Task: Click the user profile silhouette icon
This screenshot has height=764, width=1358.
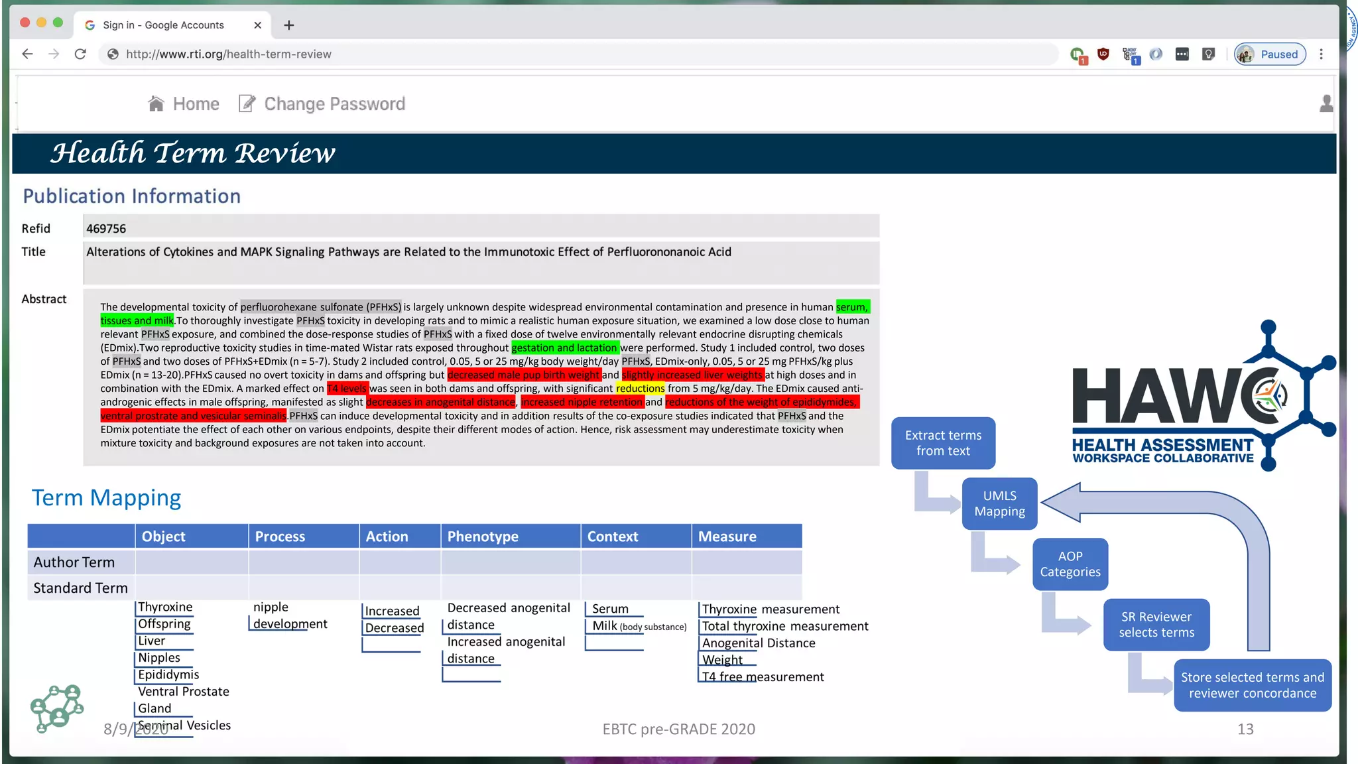Action: (1326, 103)
